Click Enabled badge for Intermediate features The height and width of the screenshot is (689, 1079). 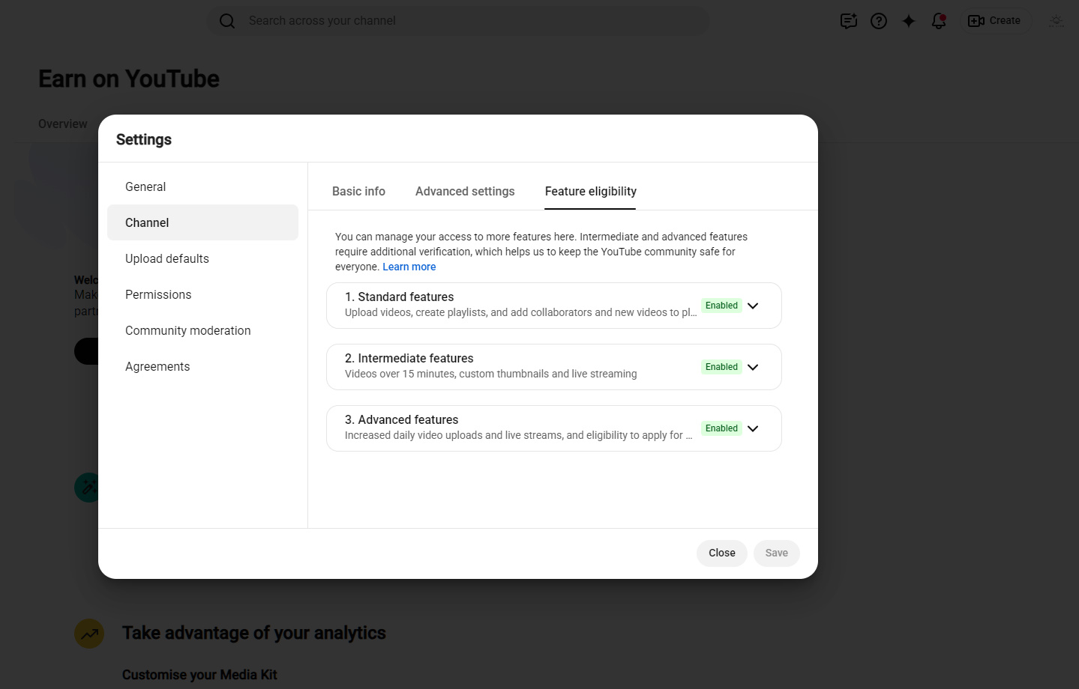pos(721,367)
